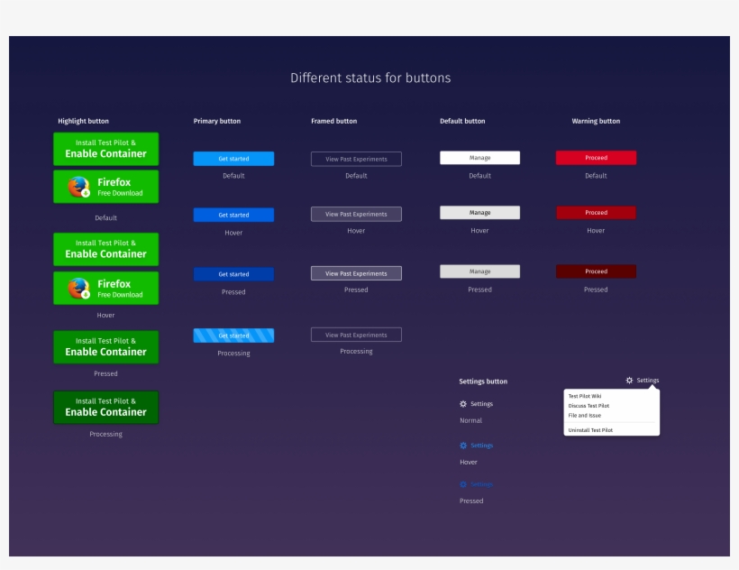Click the bright red Default Proceed button
The image size is (739, 570).
click(596, 158)
